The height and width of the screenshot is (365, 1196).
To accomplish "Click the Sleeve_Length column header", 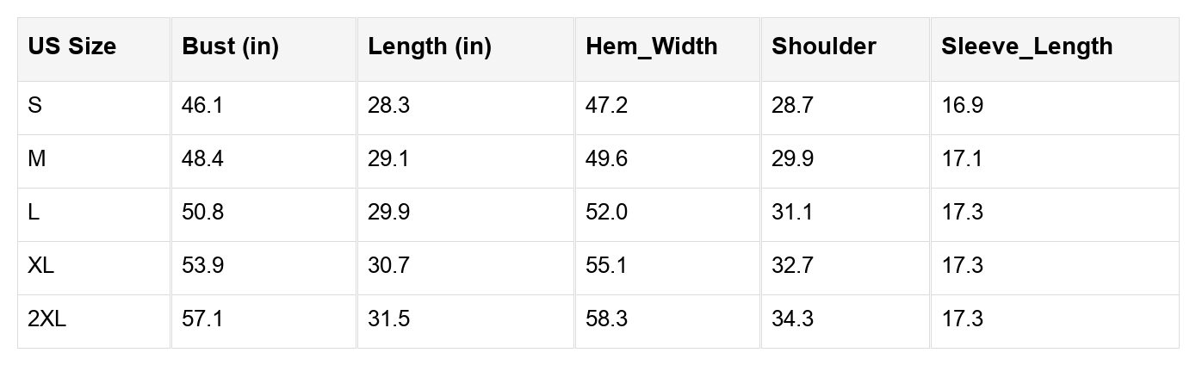I will point(1026,46).
